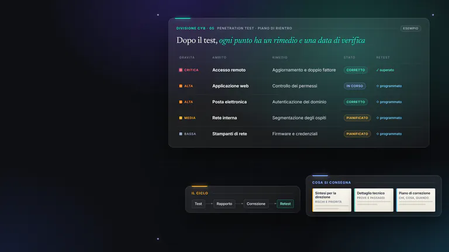Click the Dopo il test headline

pos(271,40)
